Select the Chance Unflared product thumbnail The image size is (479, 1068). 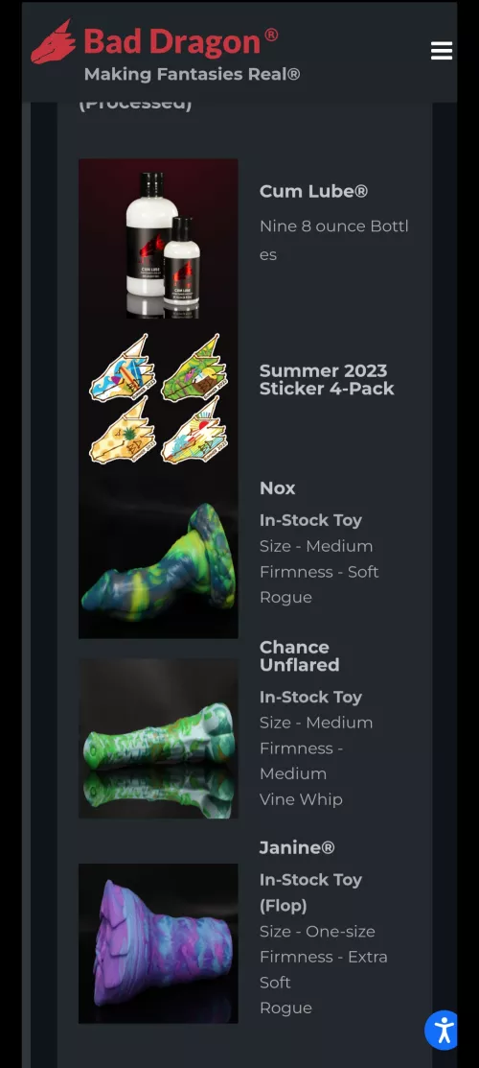[x=158, y=738]
